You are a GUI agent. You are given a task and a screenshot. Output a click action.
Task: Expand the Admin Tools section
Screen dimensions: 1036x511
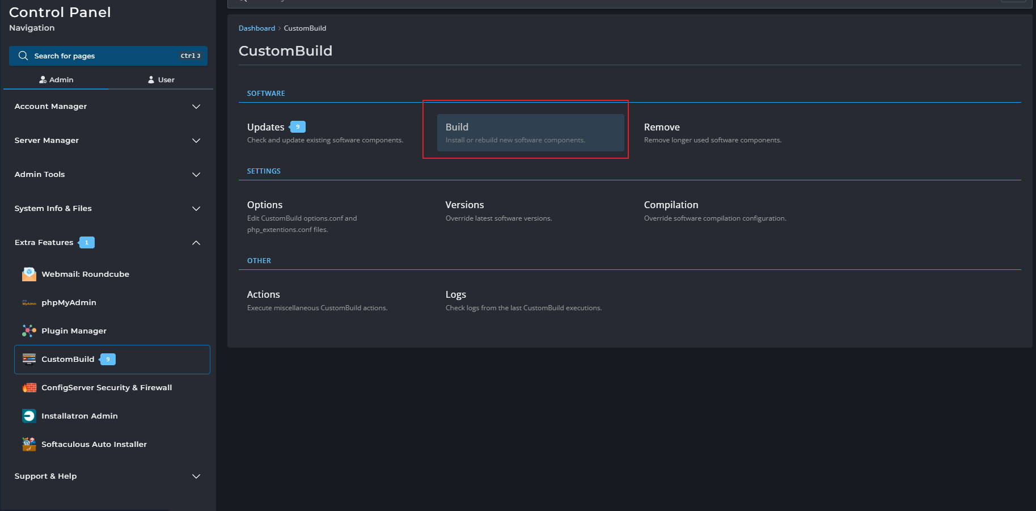click(108, 175)
